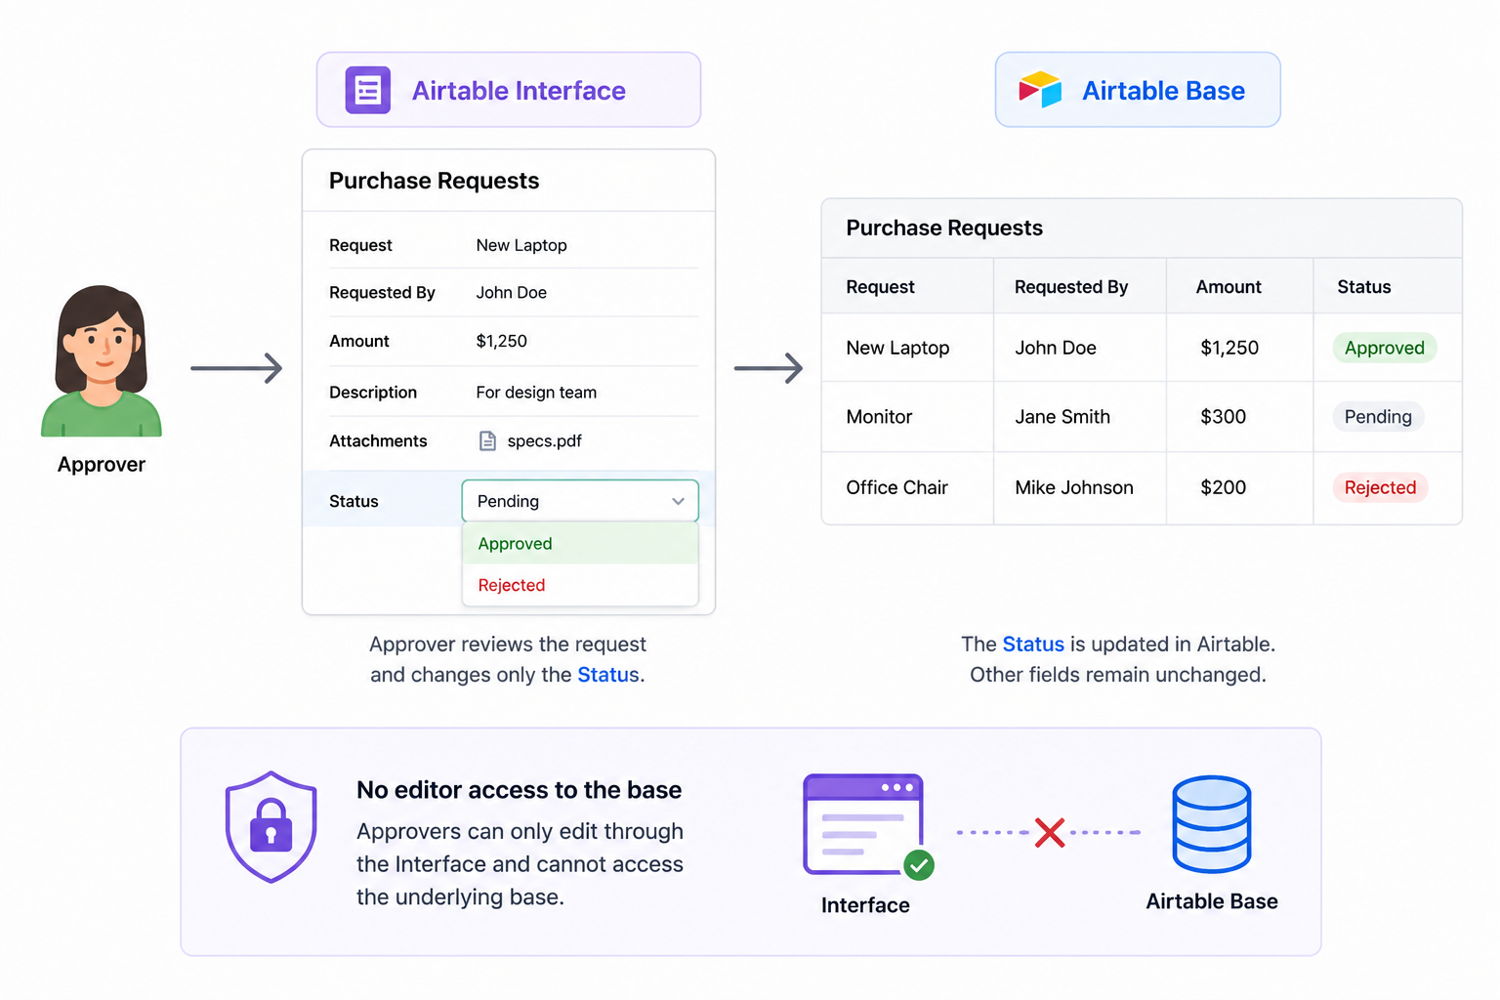Click the Airtable Interface header label
This screenshot has width=1500, height=1000.
coord(519,91)
